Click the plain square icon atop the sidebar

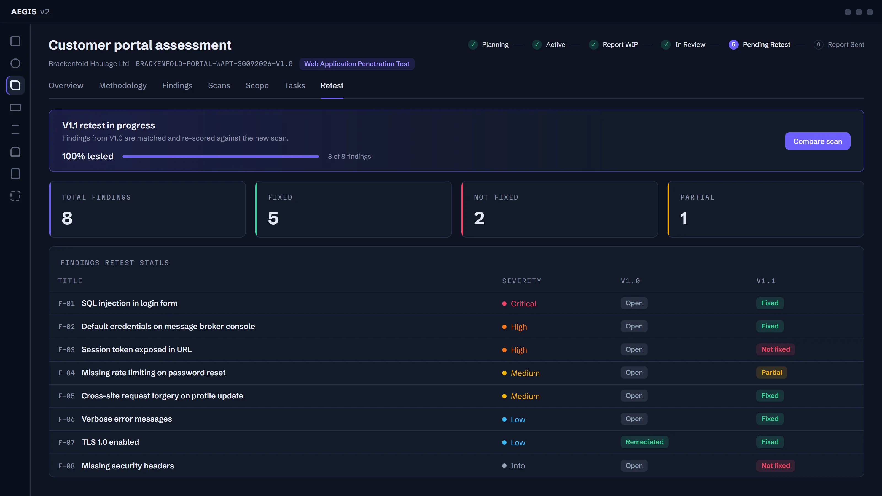pos(15,41)
